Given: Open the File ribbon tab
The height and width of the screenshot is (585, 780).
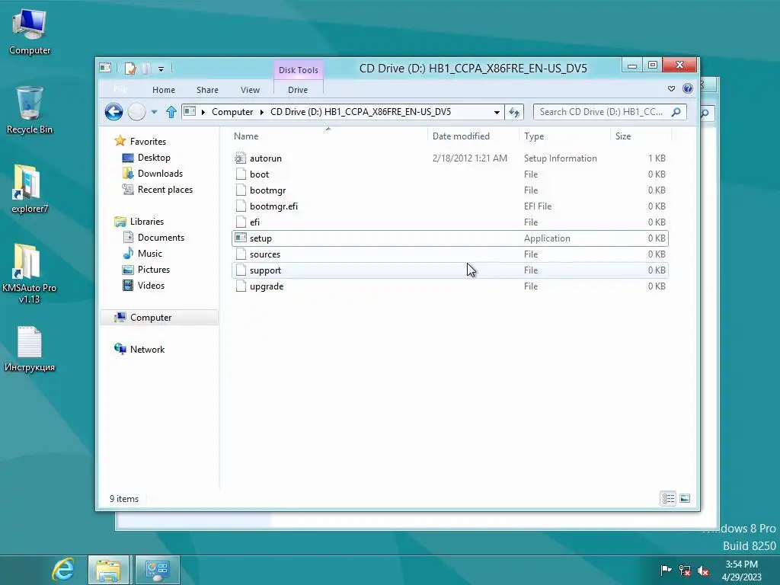Looking at the screenshot, I should (x=120, y=90).
